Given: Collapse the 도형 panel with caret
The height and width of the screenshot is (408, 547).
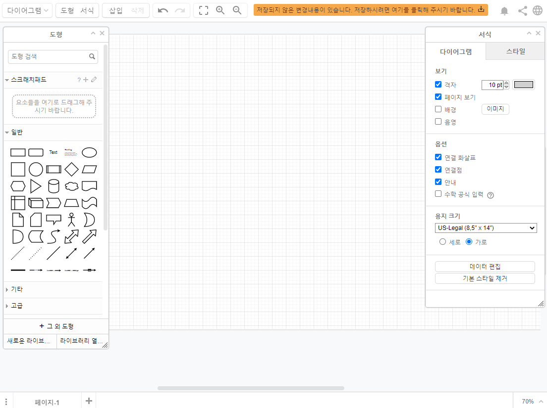Looking at the screenshot, I should point(93,34).
